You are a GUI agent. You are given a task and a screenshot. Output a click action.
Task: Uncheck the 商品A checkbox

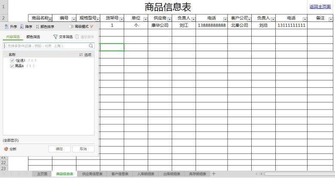pos(12,66)
